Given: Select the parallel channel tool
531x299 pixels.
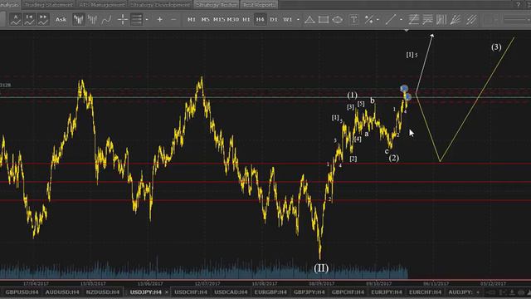Looking at the screenshot, I should click(x=471, y=20).
